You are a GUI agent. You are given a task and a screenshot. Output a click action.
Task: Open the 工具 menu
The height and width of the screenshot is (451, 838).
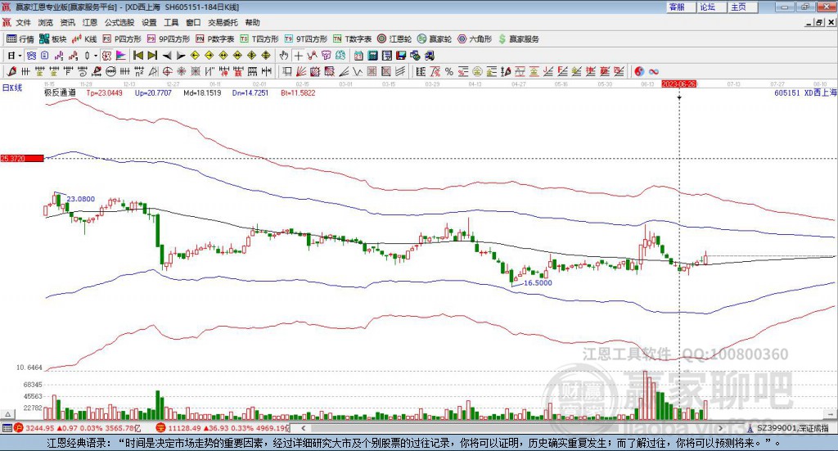click(171, 22)
